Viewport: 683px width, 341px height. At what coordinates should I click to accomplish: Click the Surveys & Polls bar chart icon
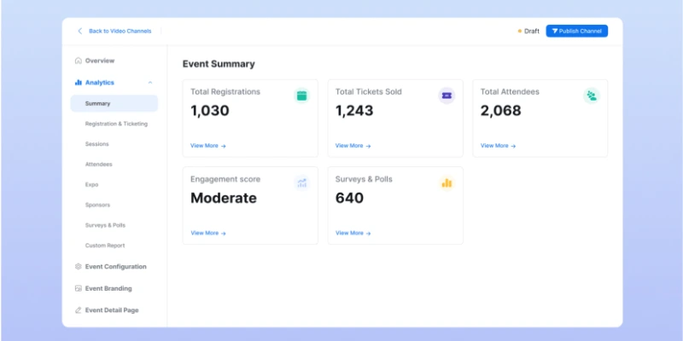click(x=447, y=182)
